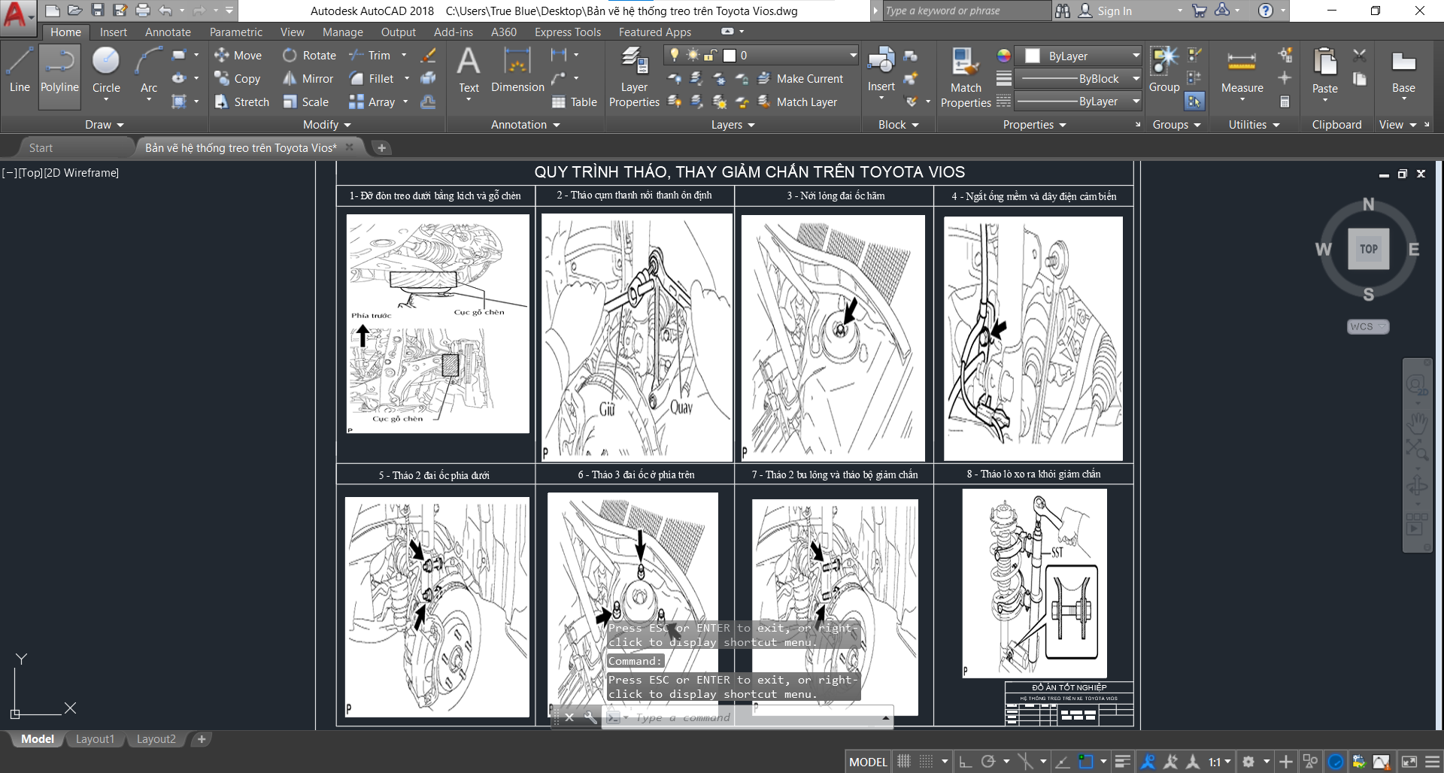Viewport: 1444px width, 773px height.
Task: Start the Trim command
Action: point(370,56)
